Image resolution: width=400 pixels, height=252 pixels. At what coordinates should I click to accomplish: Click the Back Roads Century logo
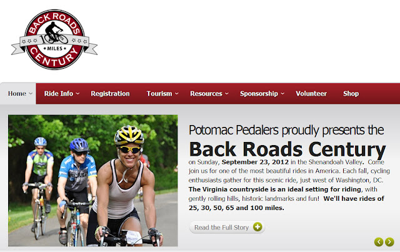tap(54, 39)
